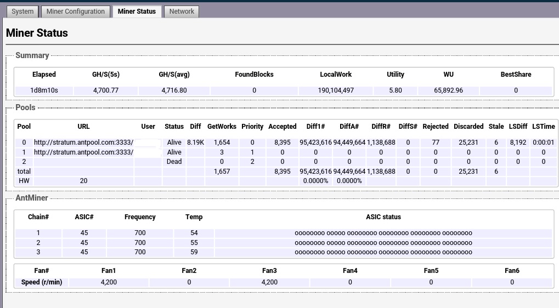Click the Temp value for chain 3
The width and height of the screenshot is (559, 308).
pyautogui.click(x=194, y=253)
